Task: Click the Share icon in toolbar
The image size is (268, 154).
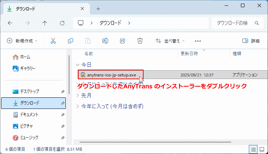Action: [123, 41]
